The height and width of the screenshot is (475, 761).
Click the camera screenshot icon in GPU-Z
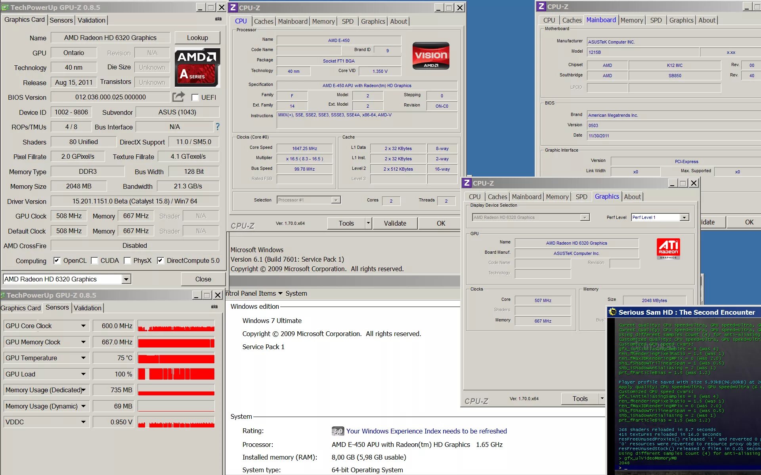click(218, 19)
